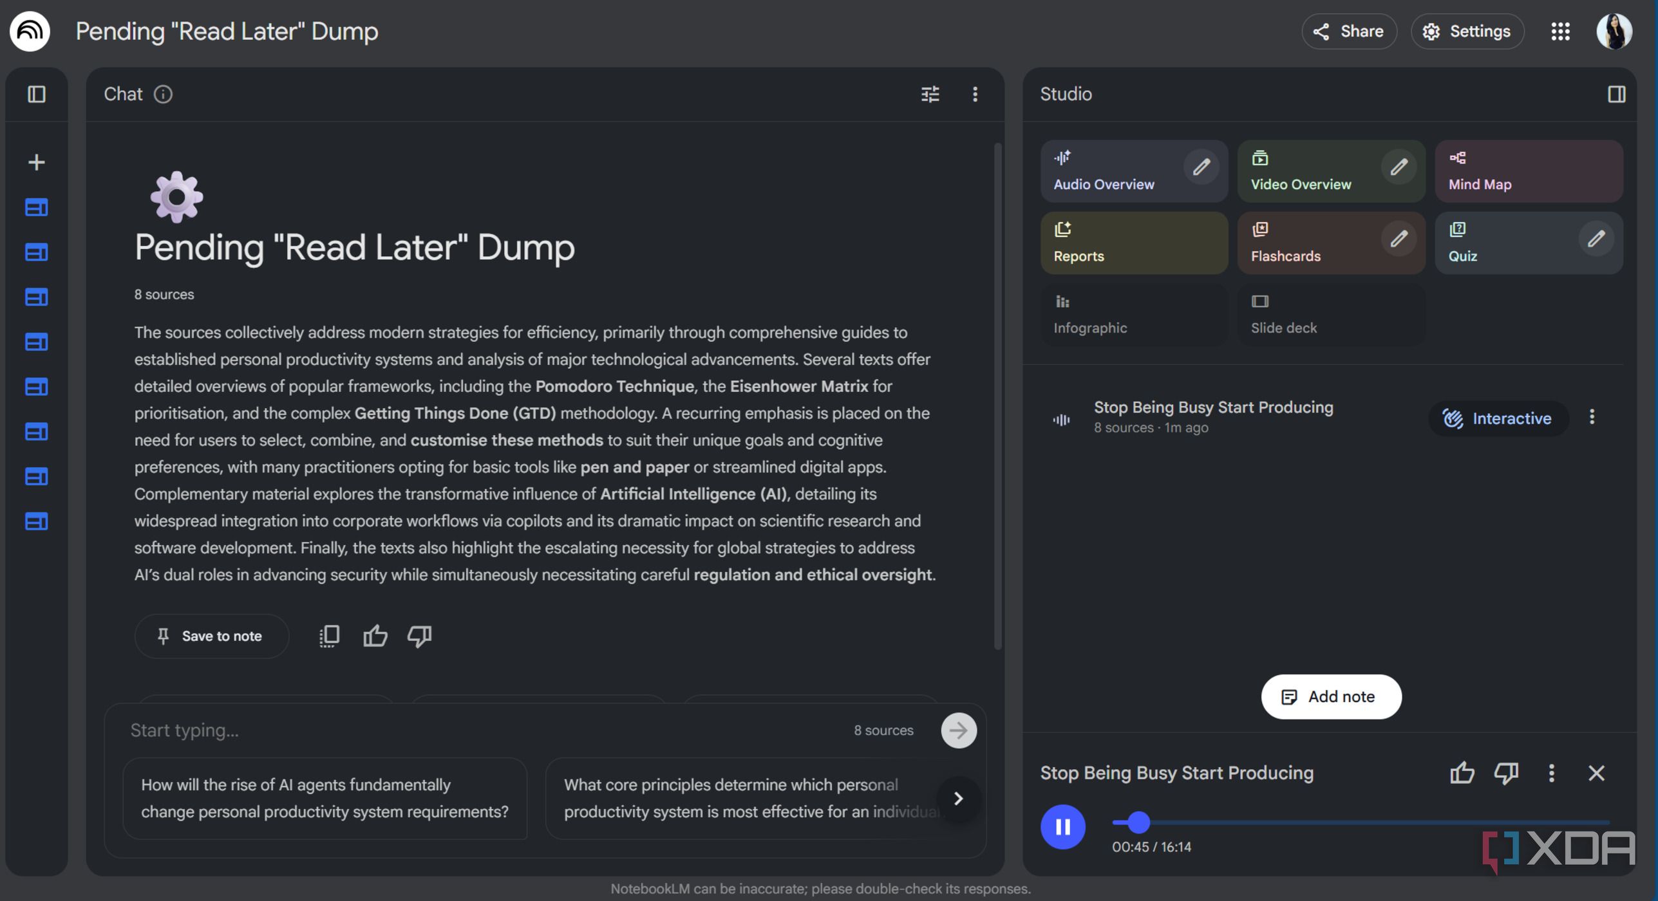Open the NotebookLM home logo
This screenshot has width=1658, height=901.
tap(30, 31)
